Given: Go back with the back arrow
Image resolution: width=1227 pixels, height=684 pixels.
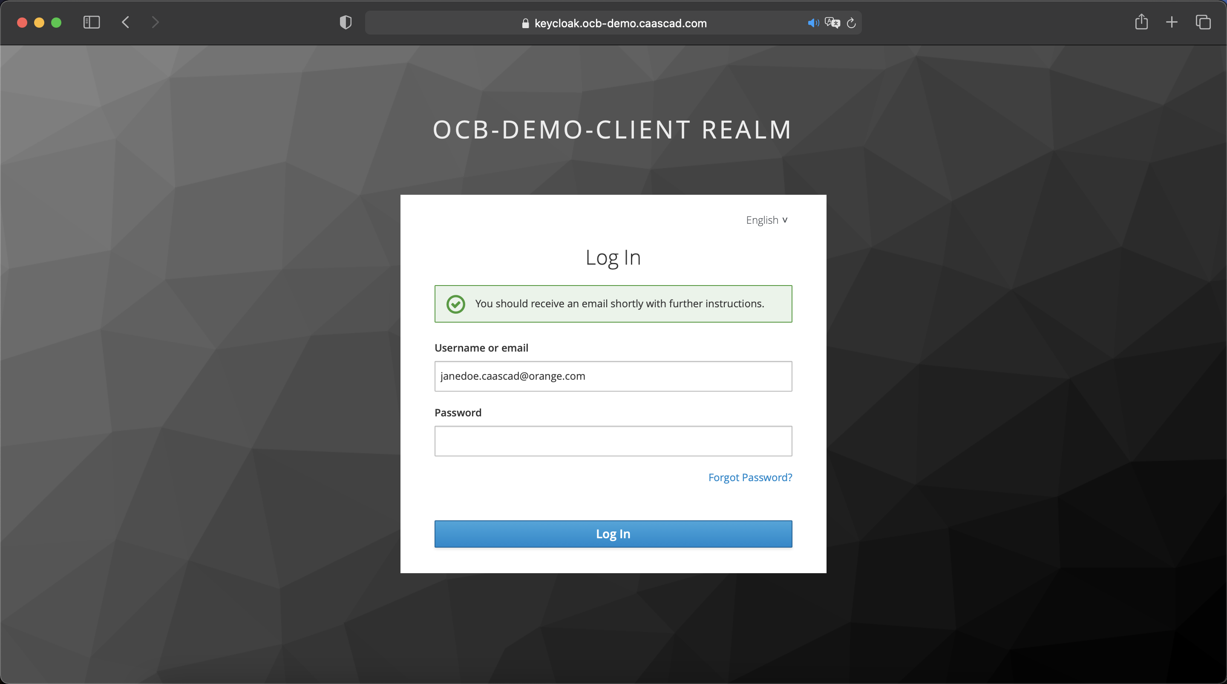Looking at the screenshot, I should coord(126,23).
